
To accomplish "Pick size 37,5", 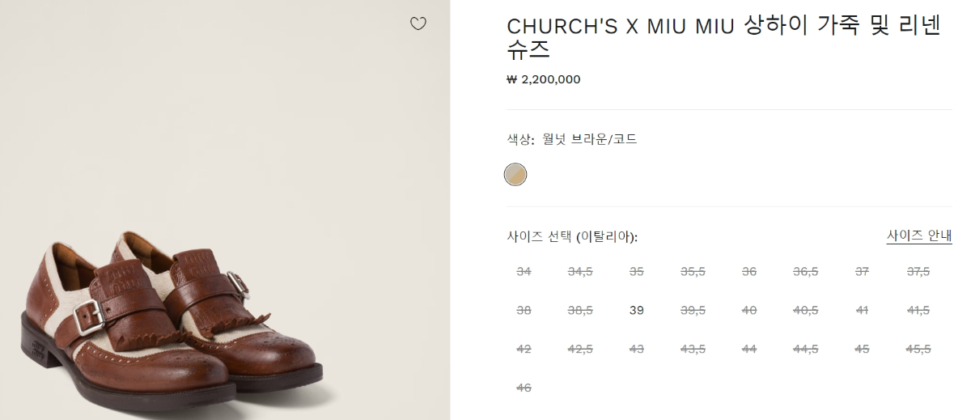I will click(918, 272).
